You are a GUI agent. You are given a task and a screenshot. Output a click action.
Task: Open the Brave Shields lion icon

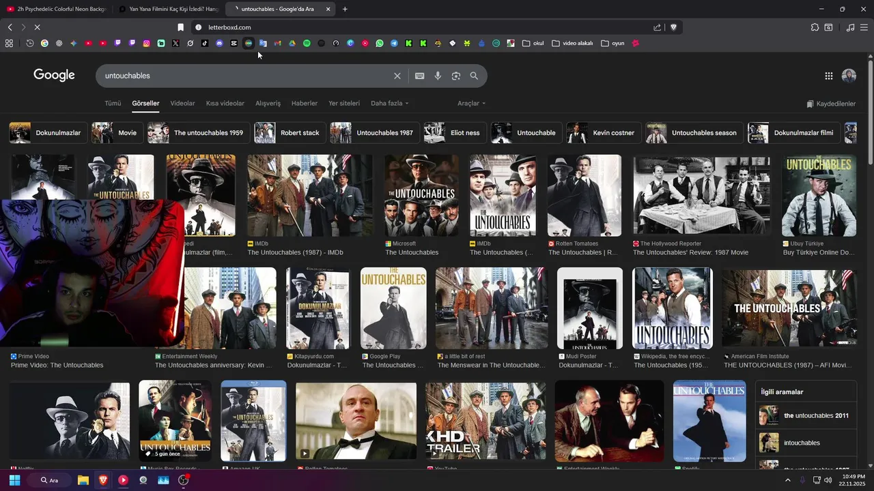[x=673, y=27]
